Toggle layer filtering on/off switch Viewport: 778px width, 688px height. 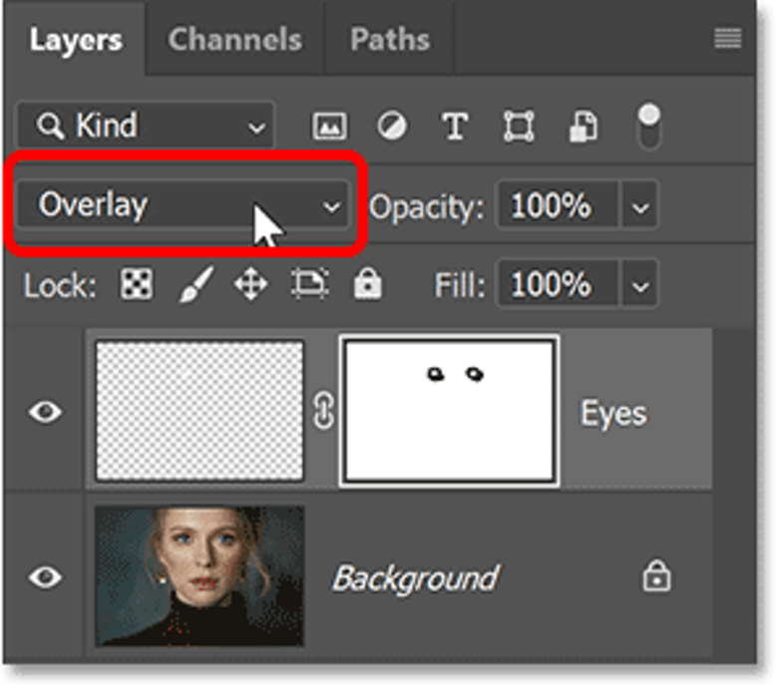click(649, 126)
